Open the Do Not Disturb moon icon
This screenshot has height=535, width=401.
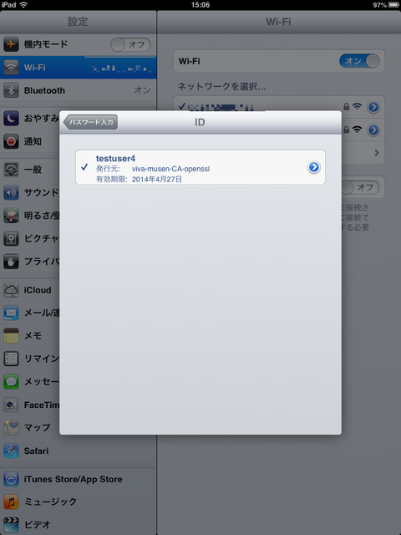coord(11,119)
